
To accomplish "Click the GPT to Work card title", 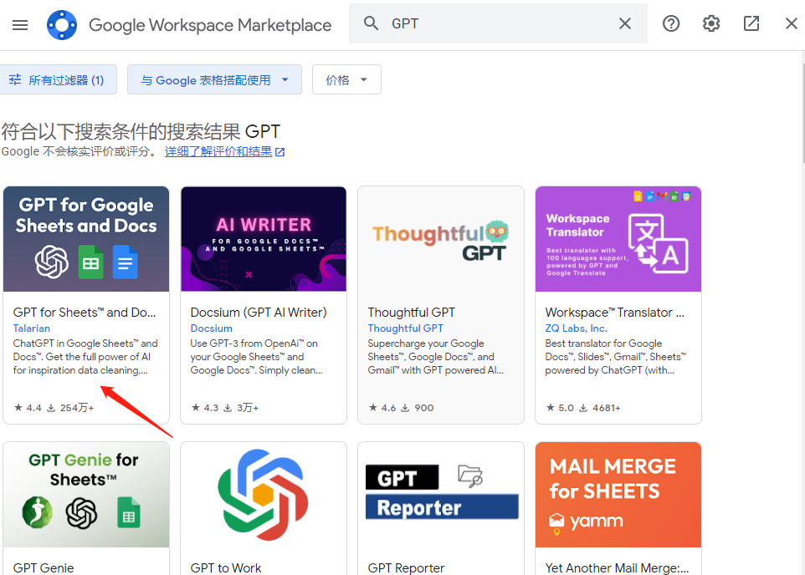I will 226,567.
